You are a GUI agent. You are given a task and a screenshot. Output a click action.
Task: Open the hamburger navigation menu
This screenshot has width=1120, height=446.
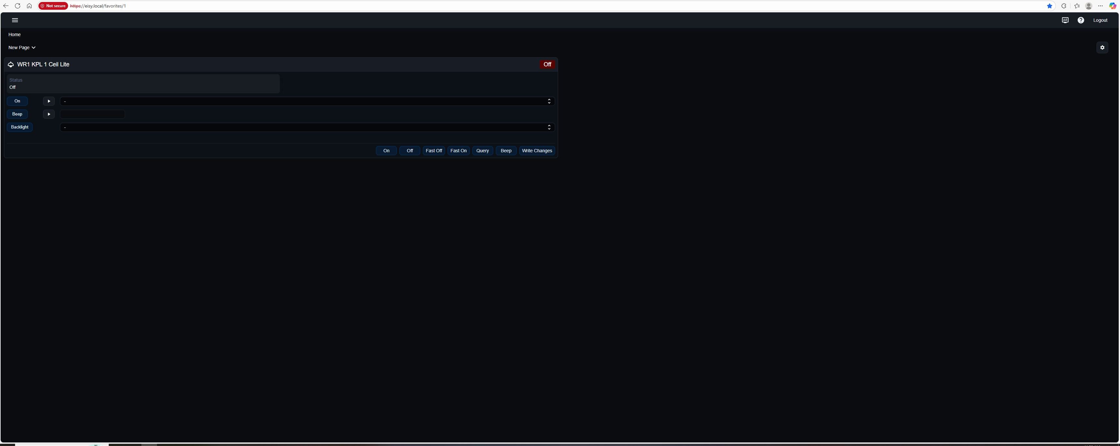tap(15, 20)
